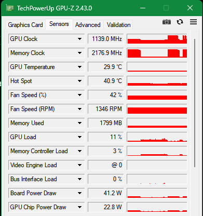Click the GPU Load history graph

(157, 137)
